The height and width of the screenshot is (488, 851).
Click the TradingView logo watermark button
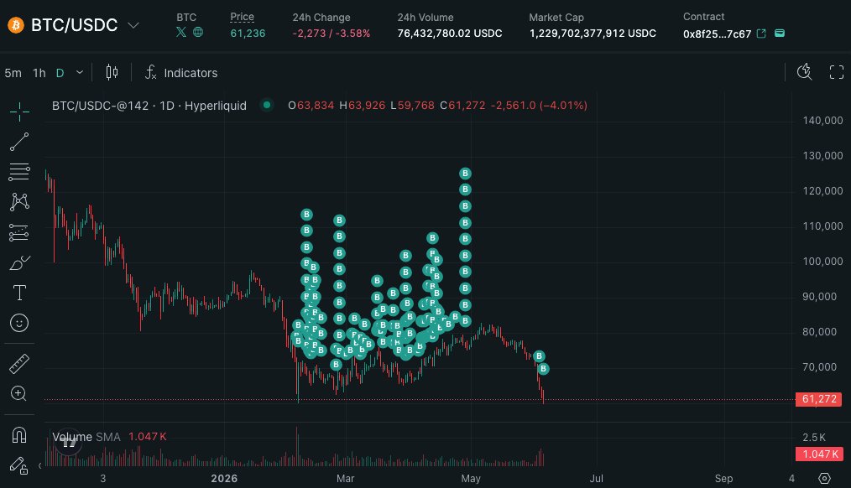(68, 441)
